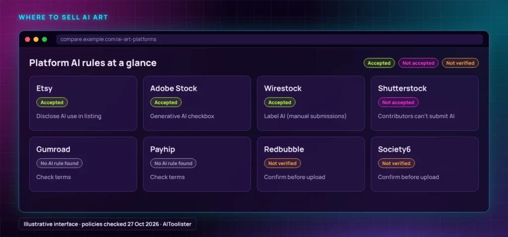
Task: Click the red close window dot
Action: pos(28,40)
